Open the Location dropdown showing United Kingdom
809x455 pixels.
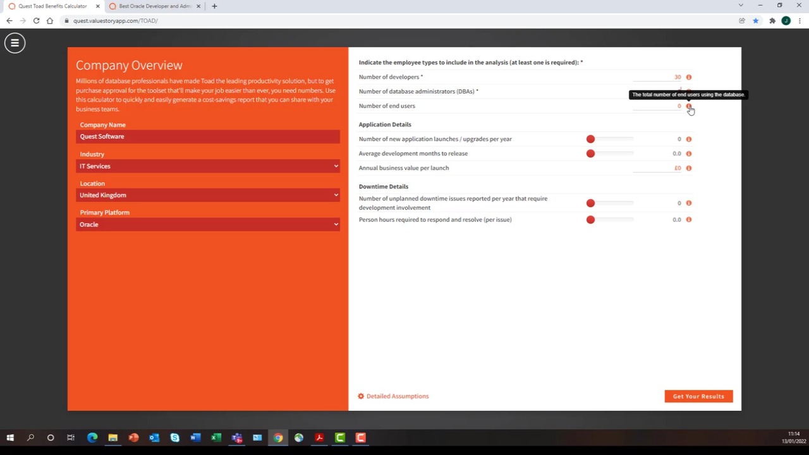(x=208, y=195)
